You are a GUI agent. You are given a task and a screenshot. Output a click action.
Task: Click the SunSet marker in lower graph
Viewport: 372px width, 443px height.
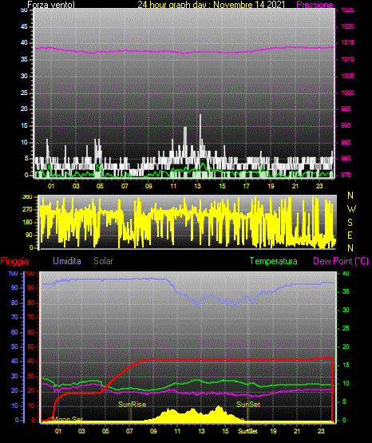tap(248, 405)
